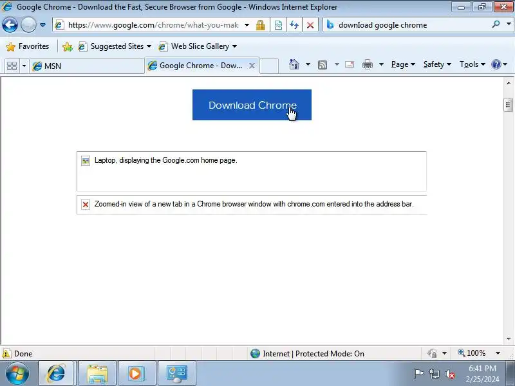Expand the zoom level dropdown arrow
Screen dimensions: 515x386
[x=498, y=353]
